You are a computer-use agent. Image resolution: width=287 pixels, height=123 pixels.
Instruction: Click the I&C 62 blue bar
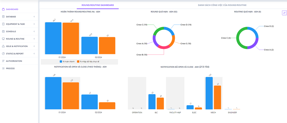152,102
